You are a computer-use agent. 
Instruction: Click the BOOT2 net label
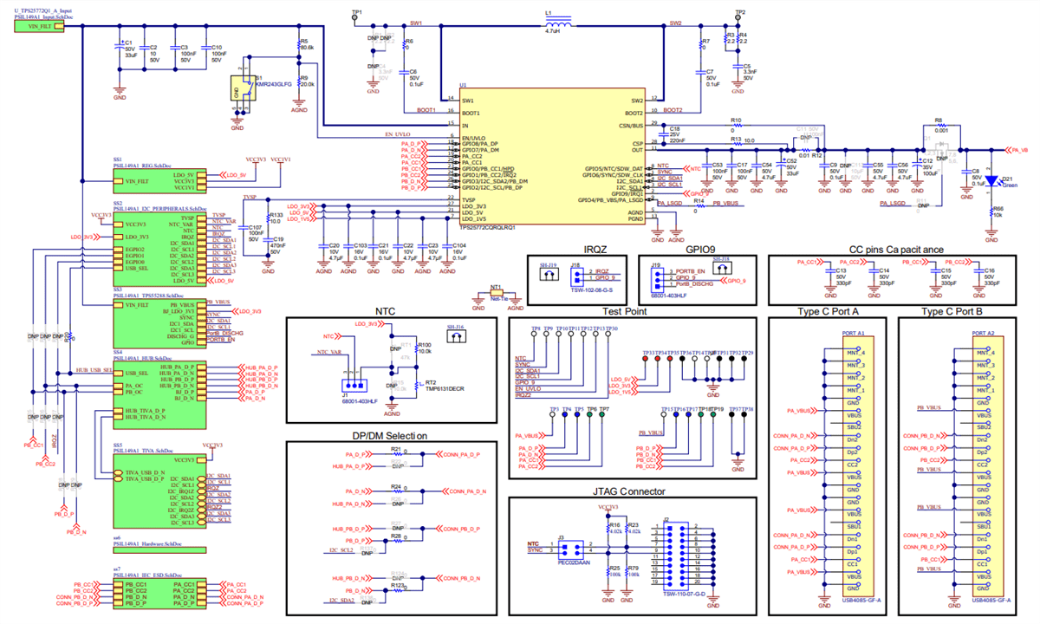point(673,109)
